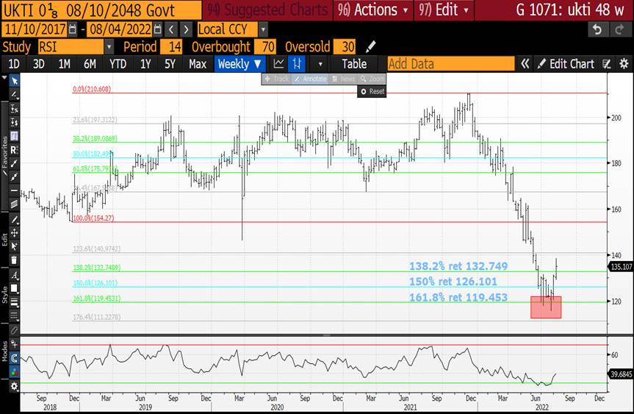This screenshot has height=414, width=634.
Task: Select the arrow pointer tool in the sidebar
Action: tap(14, 81)
